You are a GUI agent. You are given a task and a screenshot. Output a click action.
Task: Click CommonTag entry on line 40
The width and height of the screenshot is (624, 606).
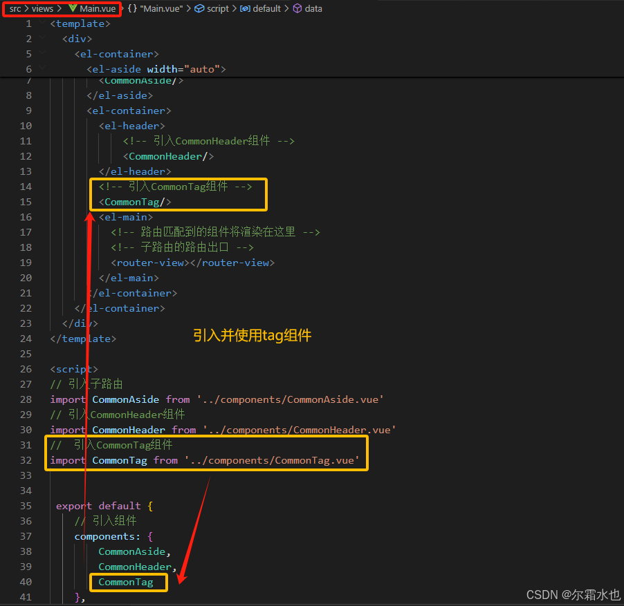coord(126,582)
